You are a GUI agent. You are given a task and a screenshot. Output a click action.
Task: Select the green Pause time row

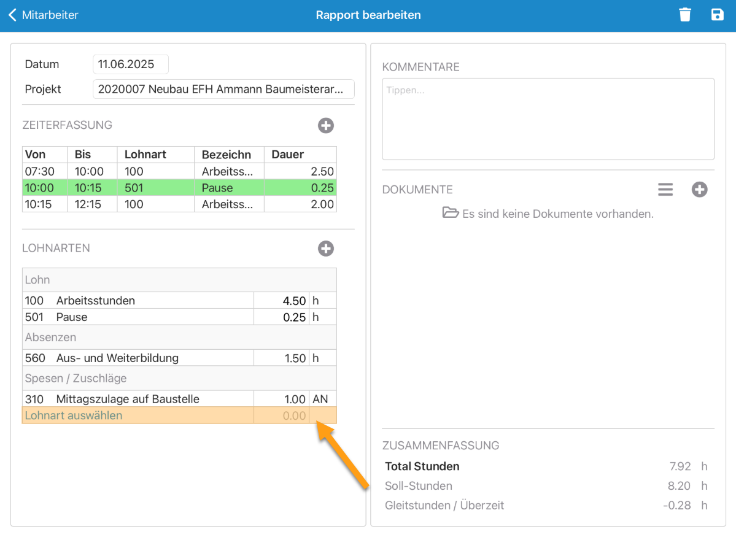point(179,188)
